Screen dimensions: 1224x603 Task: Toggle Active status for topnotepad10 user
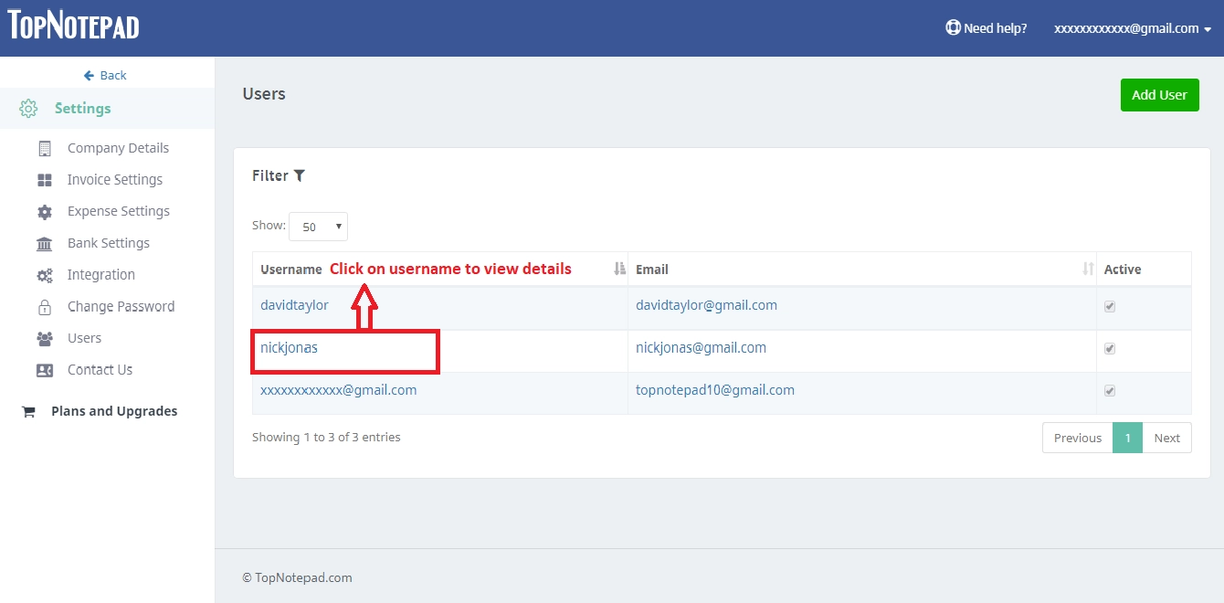click(x=1110, y=390)
